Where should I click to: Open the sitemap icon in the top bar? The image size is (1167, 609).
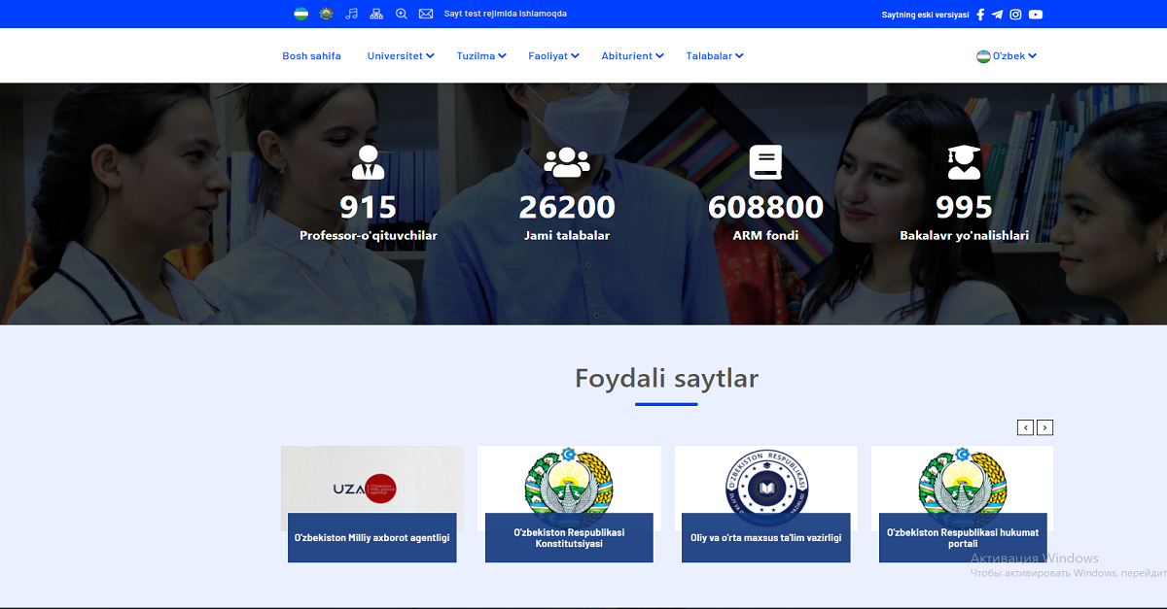[376, 14]
